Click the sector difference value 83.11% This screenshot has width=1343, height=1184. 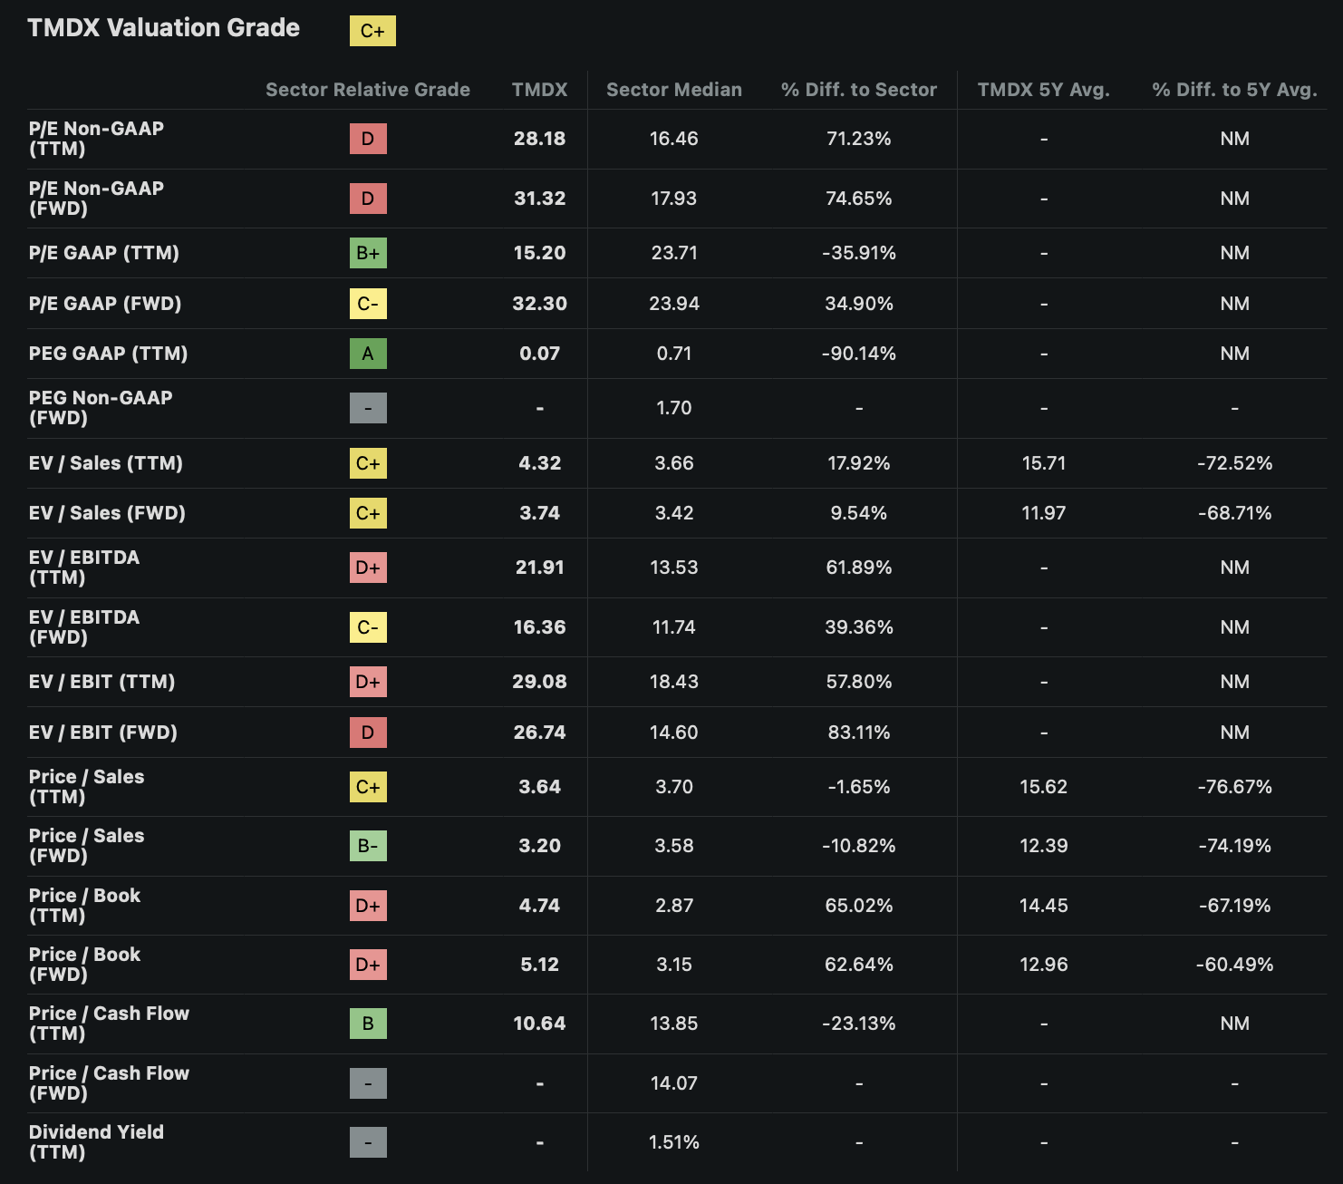[859, 733]
